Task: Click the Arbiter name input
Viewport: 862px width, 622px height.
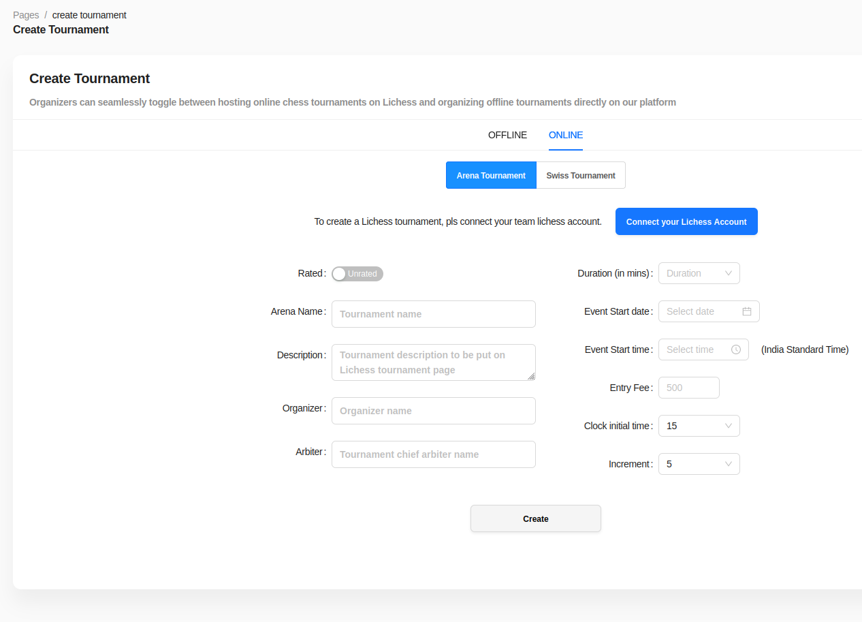Action: (434, 454)
